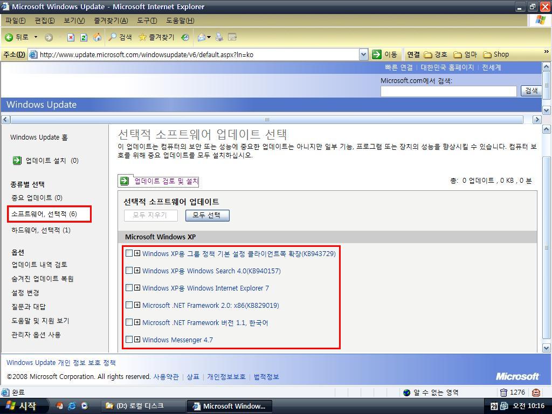
Task: Click Internet Explorer quick launch icon in taskbar
Action: click(x=72, y=406)
